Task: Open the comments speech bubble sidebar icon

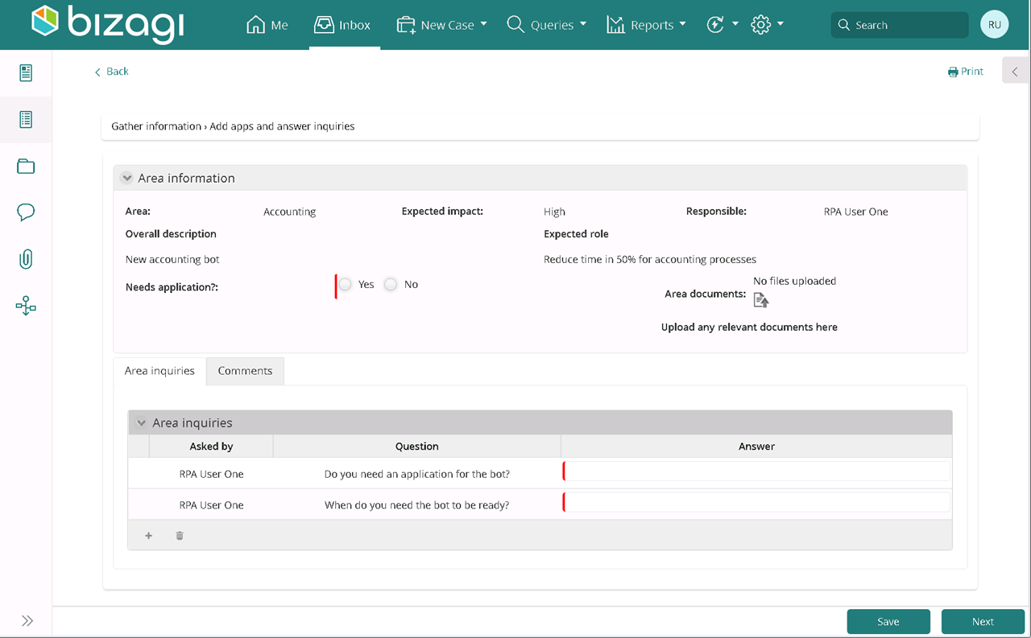Action: point(26,212)
